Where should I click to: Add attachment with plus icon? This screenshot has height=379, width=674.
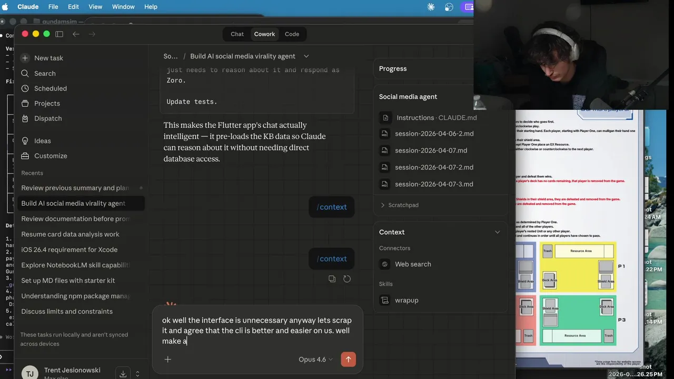coord(167,360)
